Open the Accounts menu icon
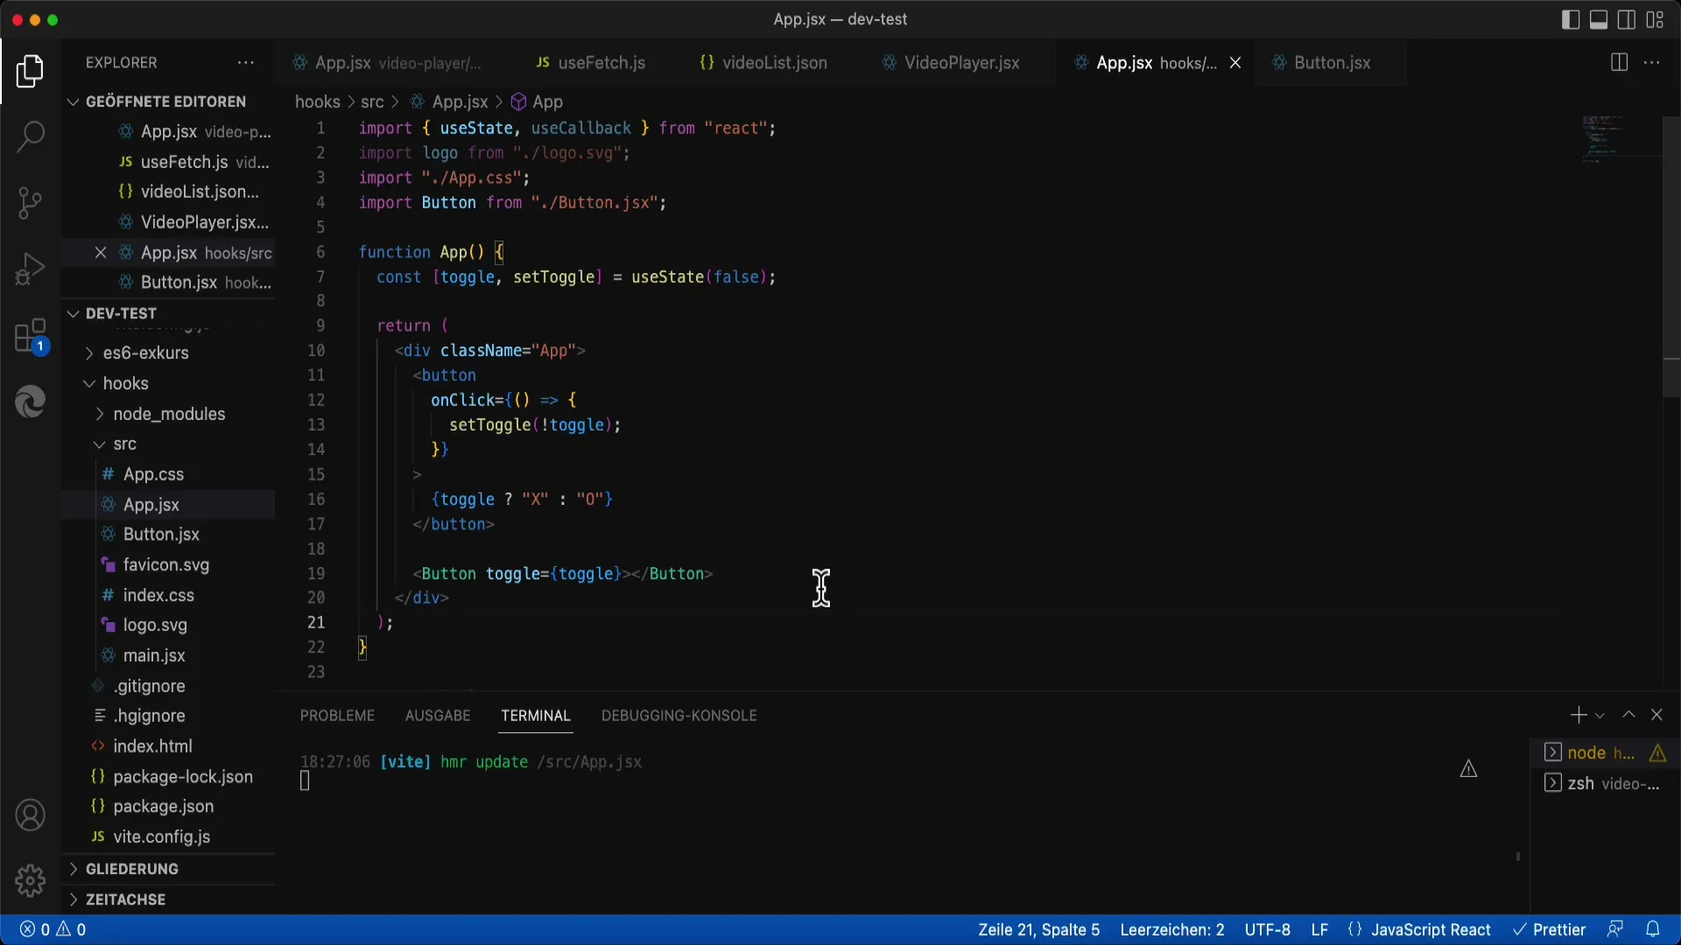Viewport: 1681px width, 945px height. (x=30, y=815)
